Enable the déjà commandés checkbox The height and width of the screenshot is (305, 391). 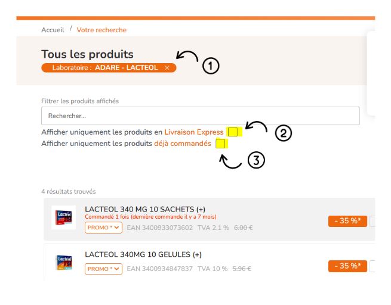point(220,144)
